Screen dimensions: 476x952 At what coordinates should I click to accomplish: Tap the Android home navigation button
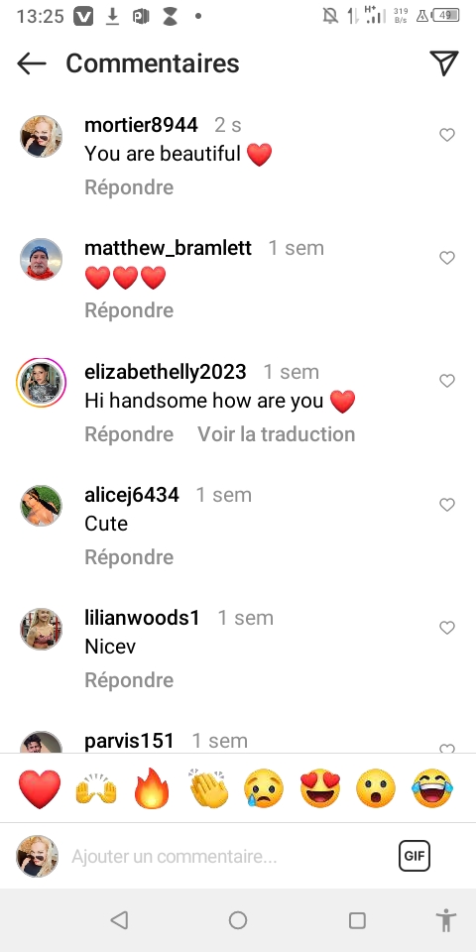[x=238, y=920]
